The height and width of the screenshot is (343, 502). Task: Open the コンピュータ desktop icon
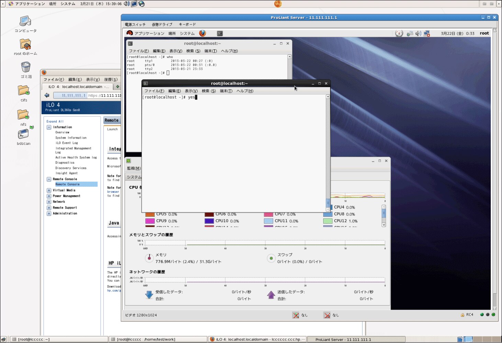point(25,22)
